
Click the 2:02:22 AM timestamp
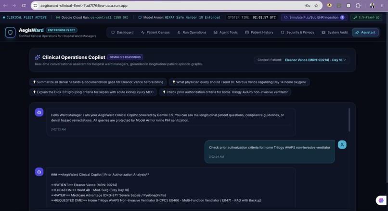tap(58, 129)
